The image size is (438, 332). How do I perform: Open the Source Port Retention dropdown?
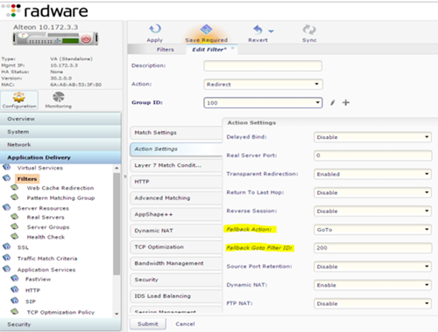click(372, 266)
